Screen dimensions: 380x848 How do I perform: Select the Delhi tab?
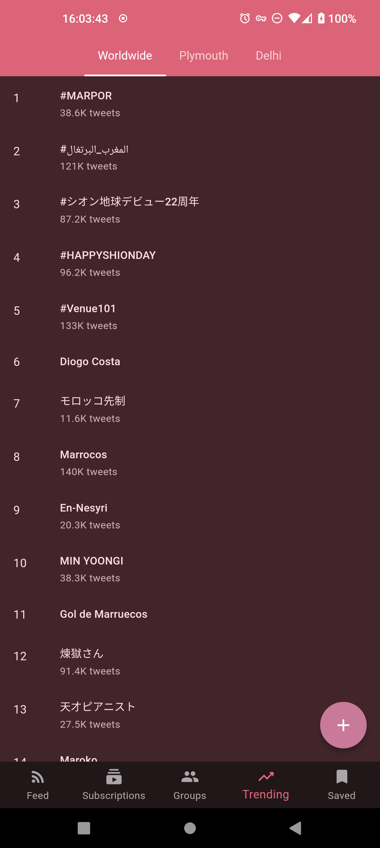pyautogui.click(x=269, y=56)
